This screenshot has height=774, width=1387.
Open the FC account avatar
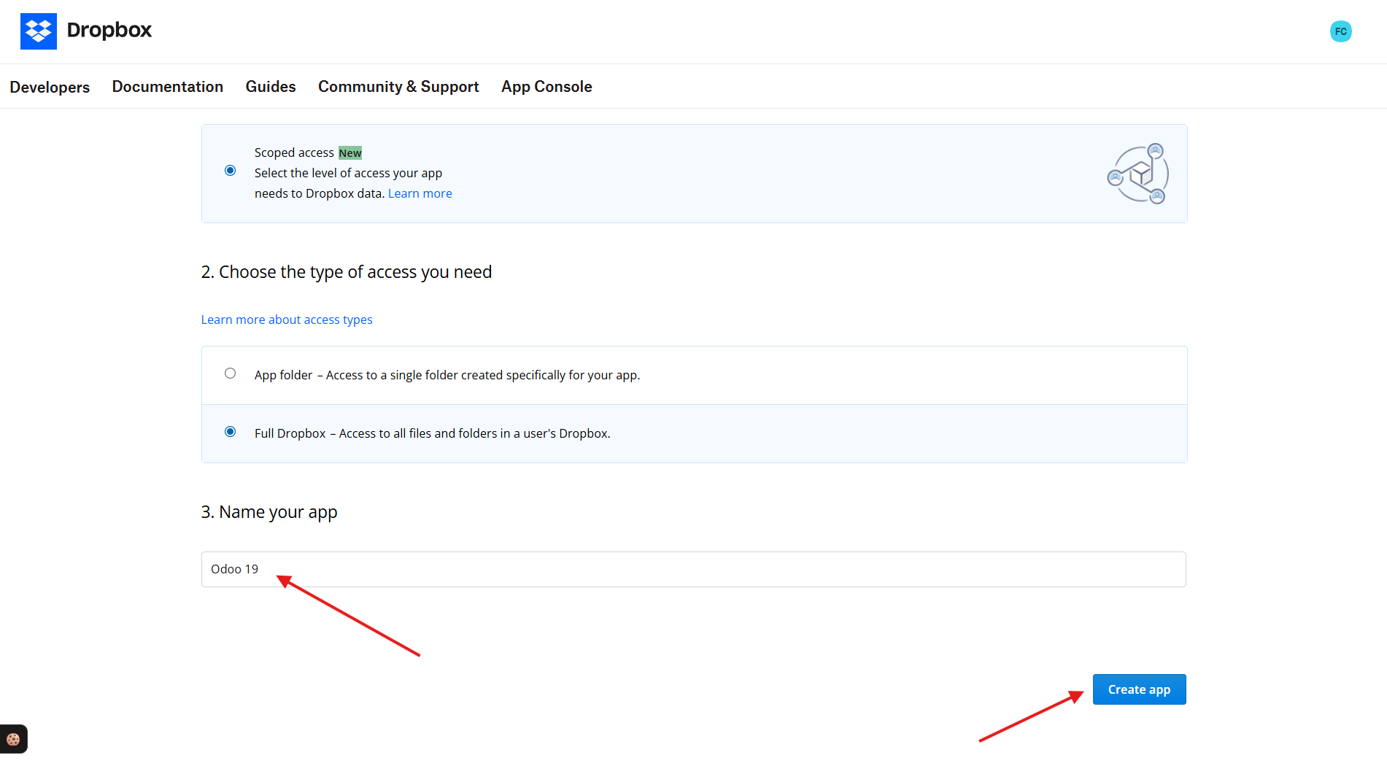coord(1340,31)
